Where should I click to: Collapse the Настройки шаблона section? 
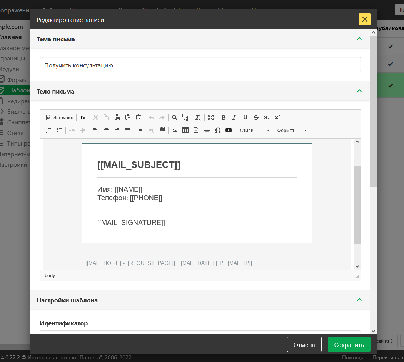359,300
